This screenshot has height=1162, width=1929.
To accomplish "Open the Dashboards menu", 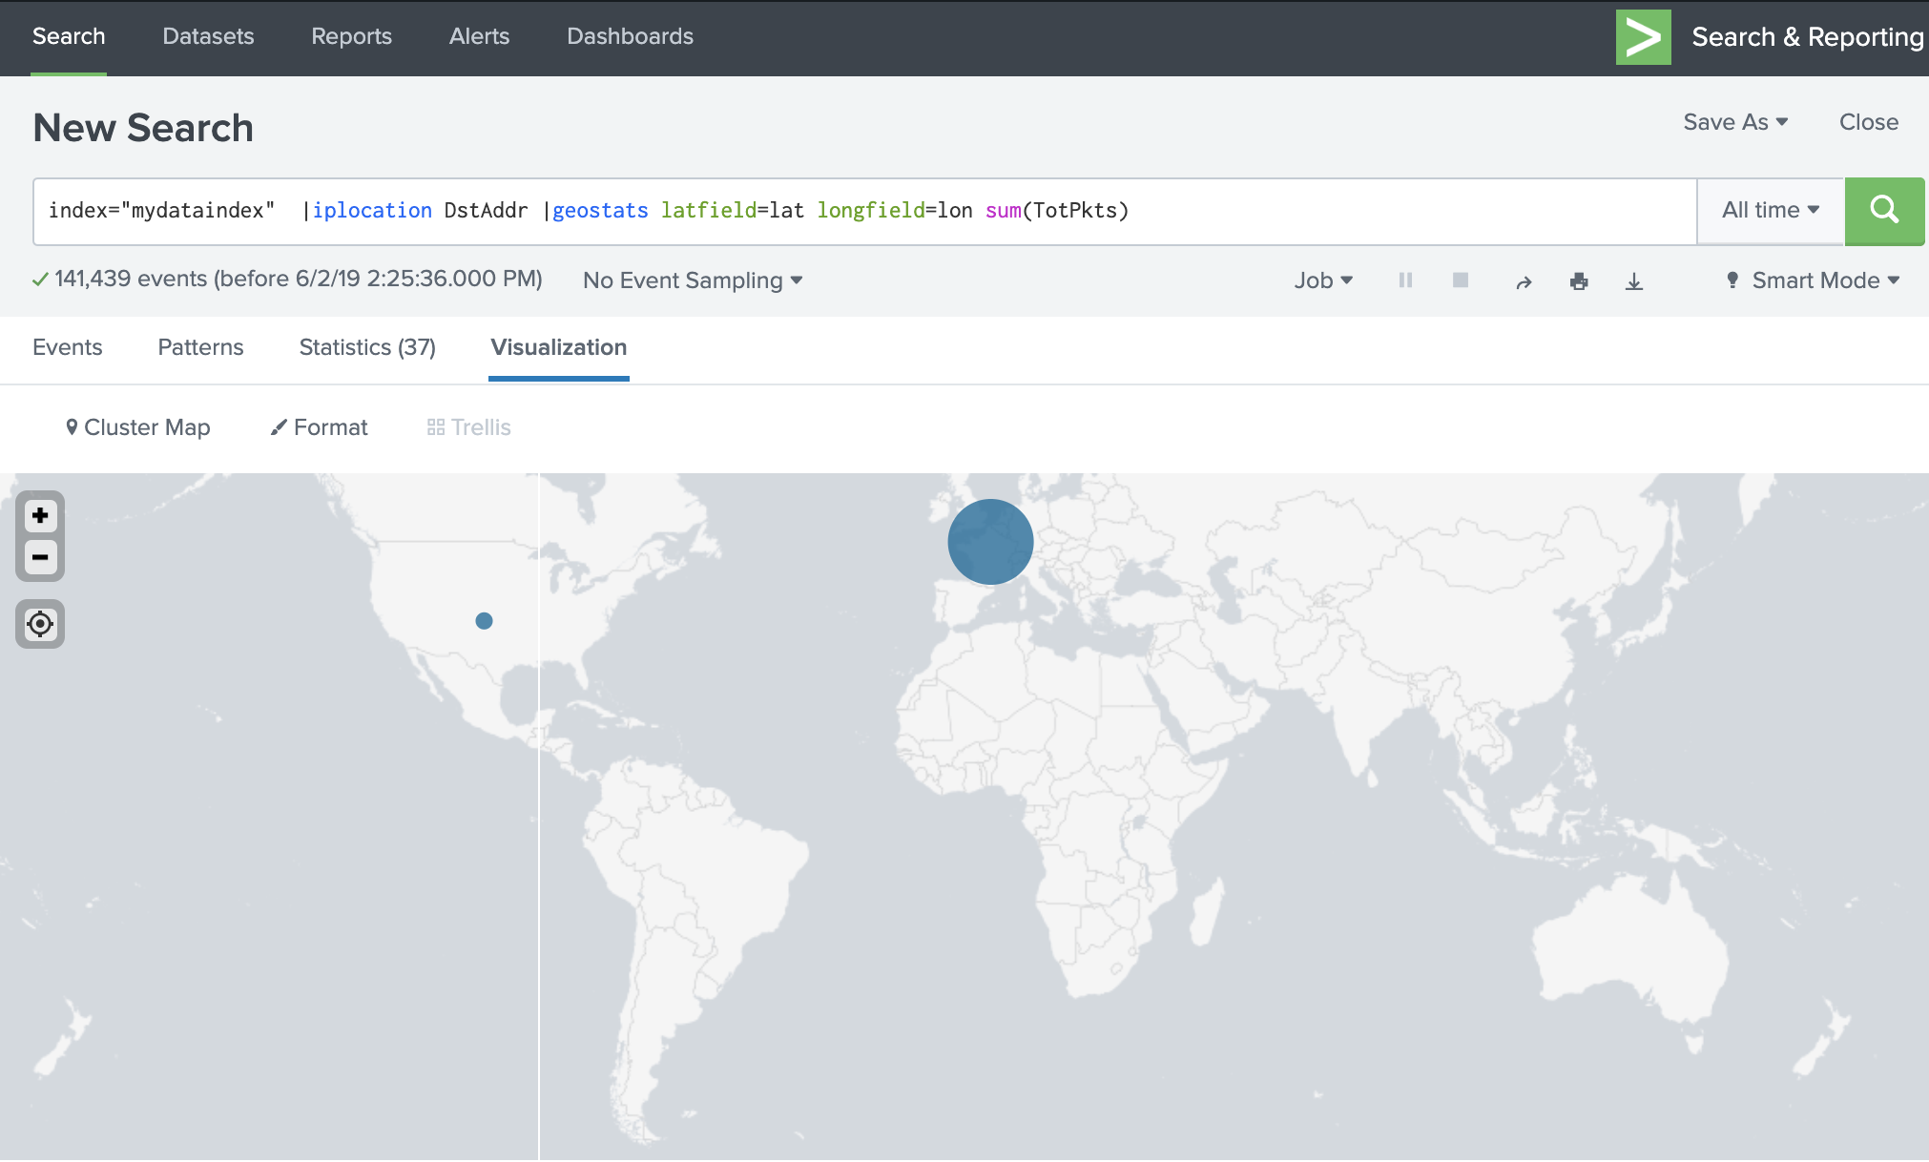I will pyautogui.click(x=630, y=36).
